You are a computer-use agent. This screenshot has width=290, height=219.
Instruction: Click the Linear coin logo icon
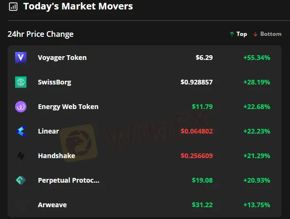click(x=21, y=131)
